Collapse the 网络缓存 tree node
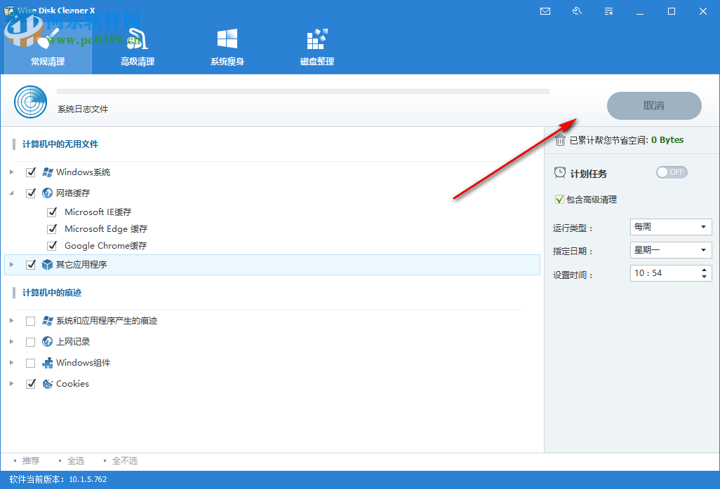720x489 pixels. click(11, 193)
